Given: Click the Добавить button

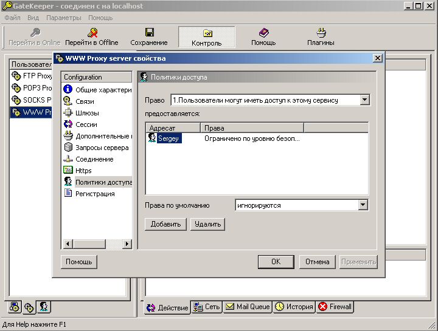Looking at the screenshot, I should coord(165,224).
